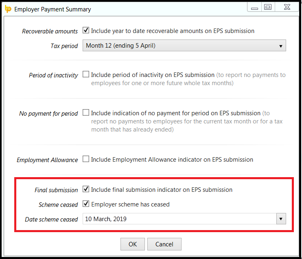The height and width of the screenshot is (259, 302).
Task: Tick the no payment for period checkbox
Action: pos(86,112)
